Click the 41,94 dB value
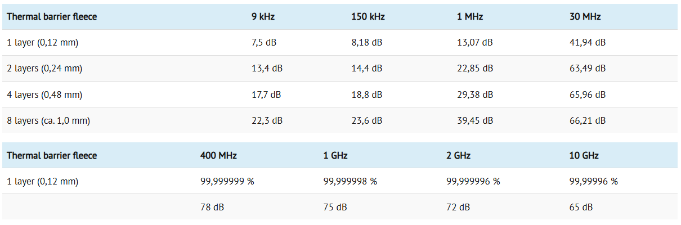Screen dimensions: 681x225 (588, 43)
